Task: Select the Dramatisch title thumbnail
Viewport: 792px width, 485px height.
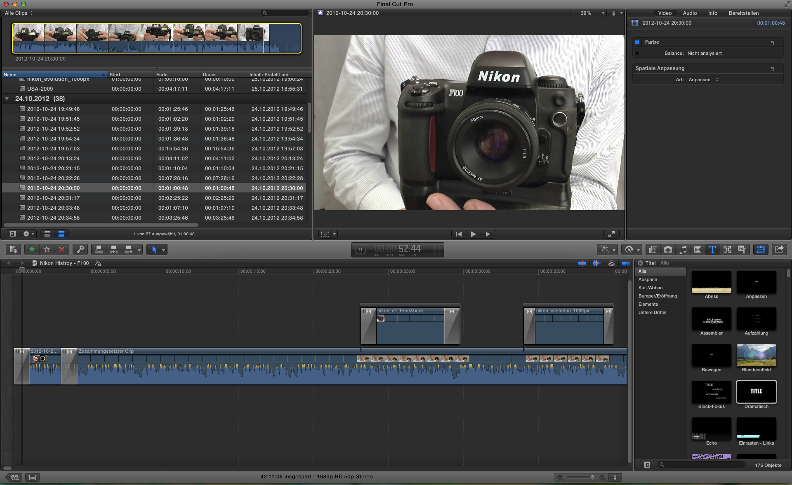Action: (756, 392)
